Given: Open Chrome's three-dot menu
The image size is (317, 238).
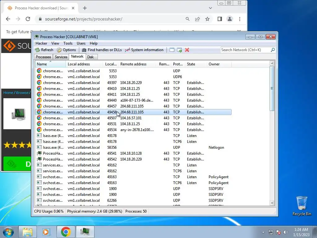Looking at the screenshot, I should (240, 19).
